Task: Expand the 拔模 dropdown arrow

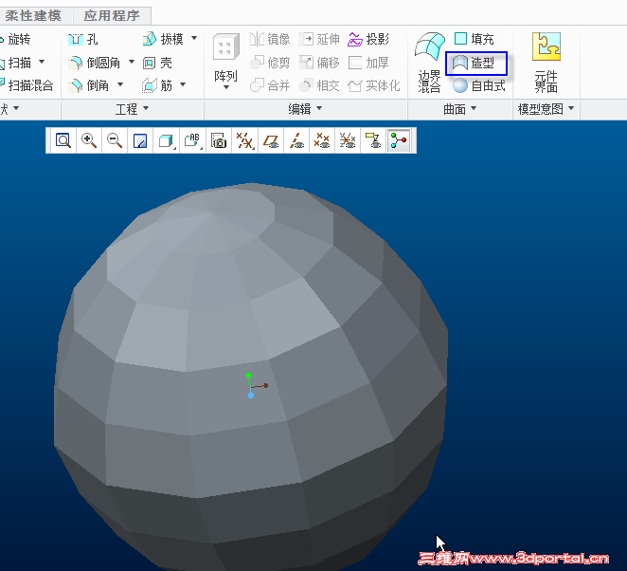Action: (194, 39)
